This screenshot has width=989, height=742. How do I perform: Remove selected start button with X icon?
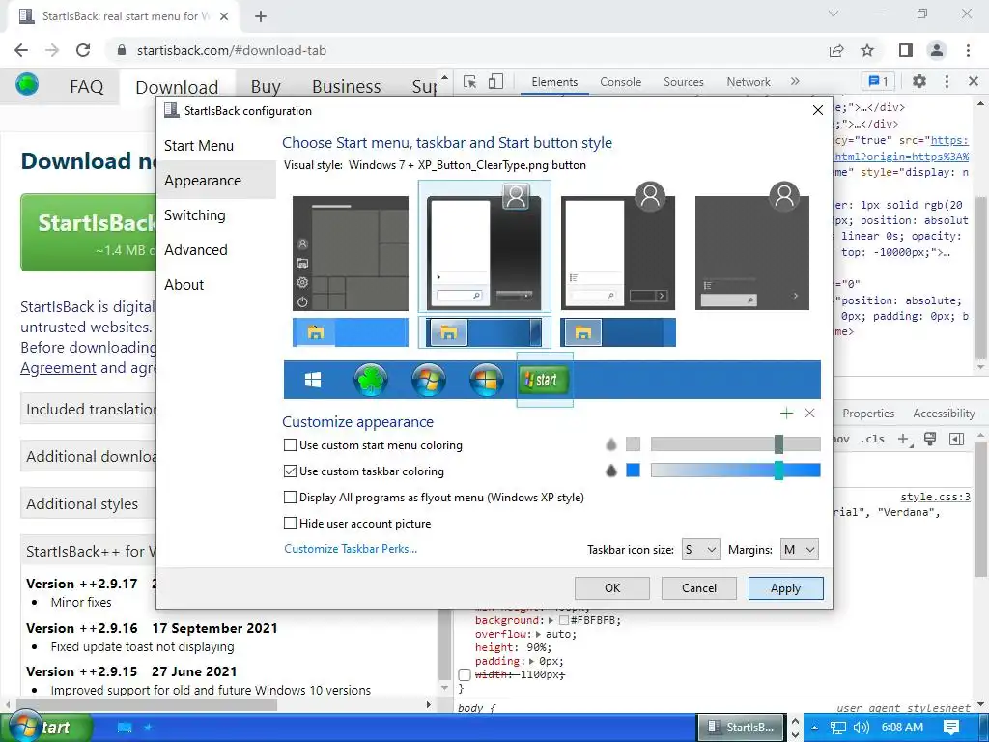pos(810,414)
